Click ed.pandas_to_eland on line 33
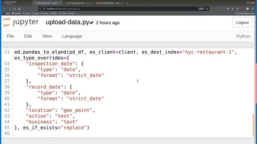The height and width of the screenshot is (144, 257). pos(40,52)
